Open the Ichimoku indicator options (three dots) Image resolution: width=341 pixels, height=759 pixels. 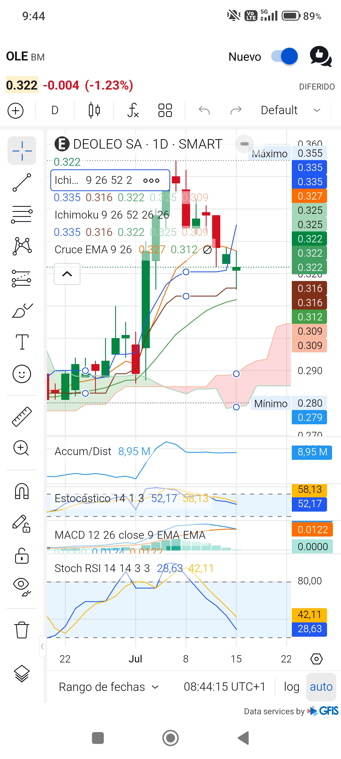[151, 180]
